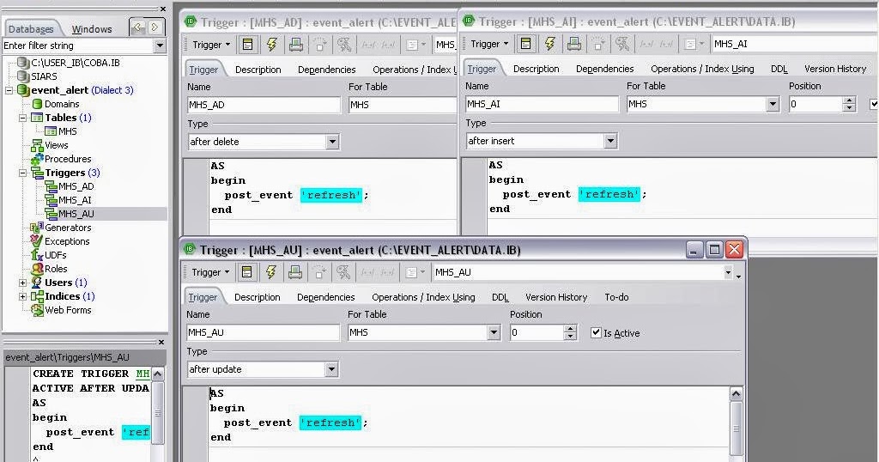
Task: Open Type dropdown showing after insert
Action: tap(610, 142)
